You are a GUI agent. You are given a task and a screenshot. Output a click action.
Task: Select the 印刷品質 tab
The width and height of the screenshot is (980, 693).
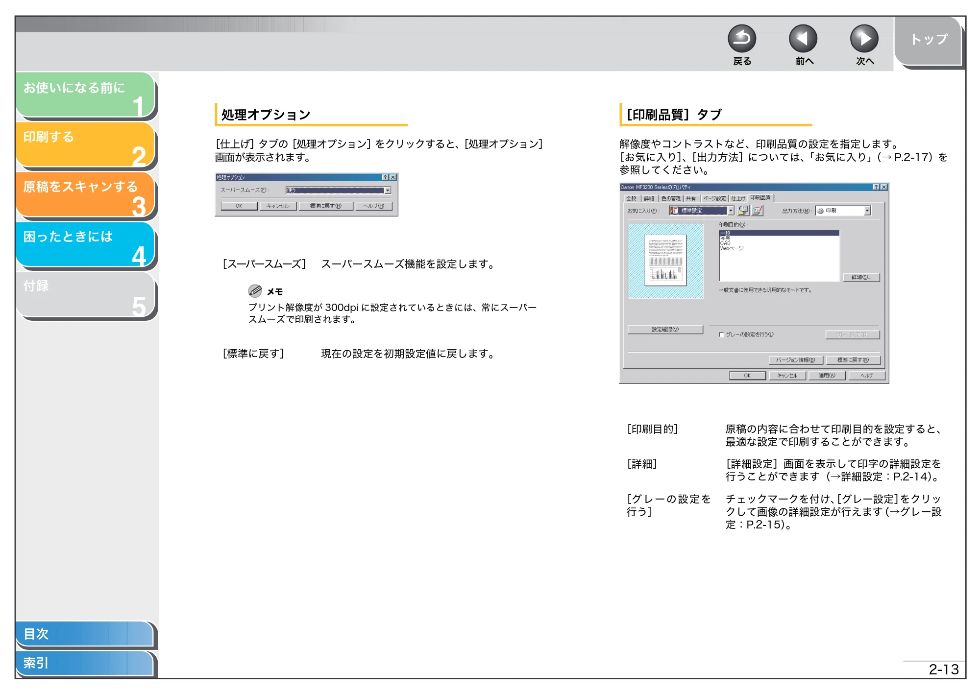(760, 198)
